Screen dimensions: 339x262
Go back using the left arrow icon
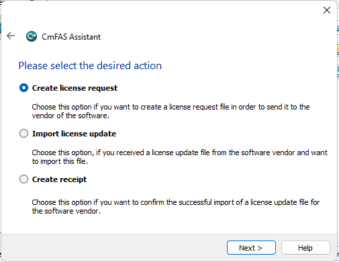[x=11, y=36]
